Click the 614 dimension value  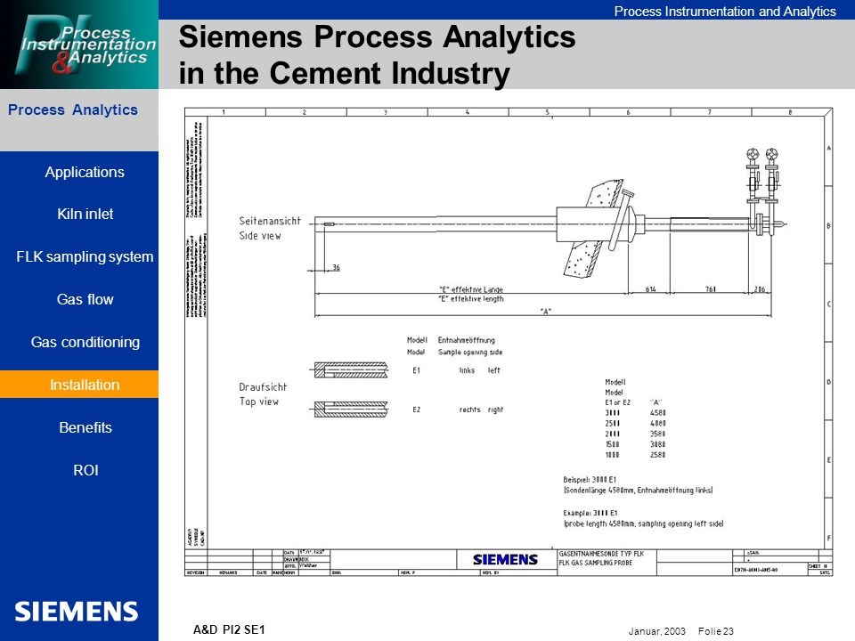point(650,289)
